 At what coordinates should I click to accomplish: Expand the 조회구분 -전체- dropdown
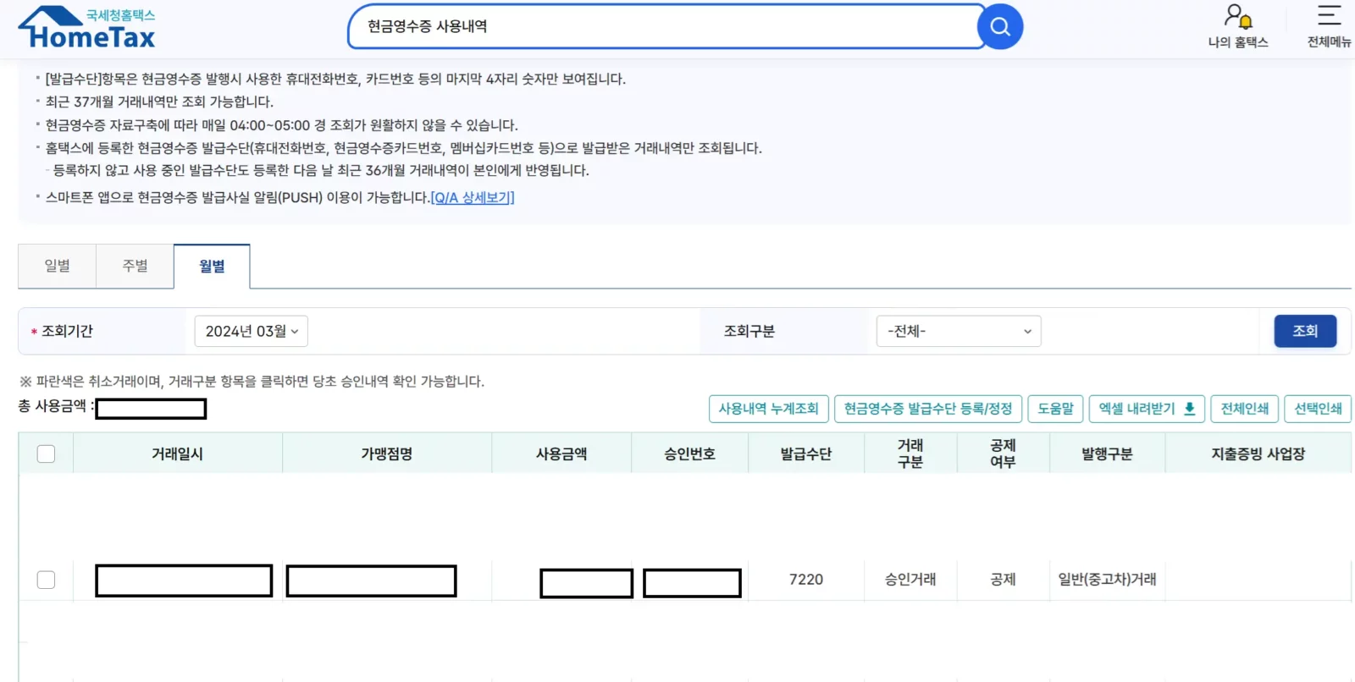point(959,331)
